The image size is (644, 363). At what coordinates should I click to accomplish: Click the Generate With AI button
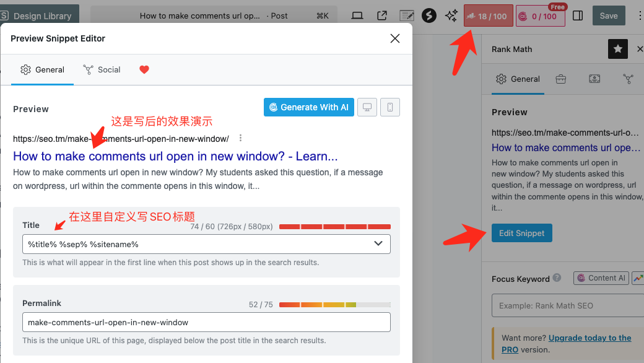tap(308, 107)
